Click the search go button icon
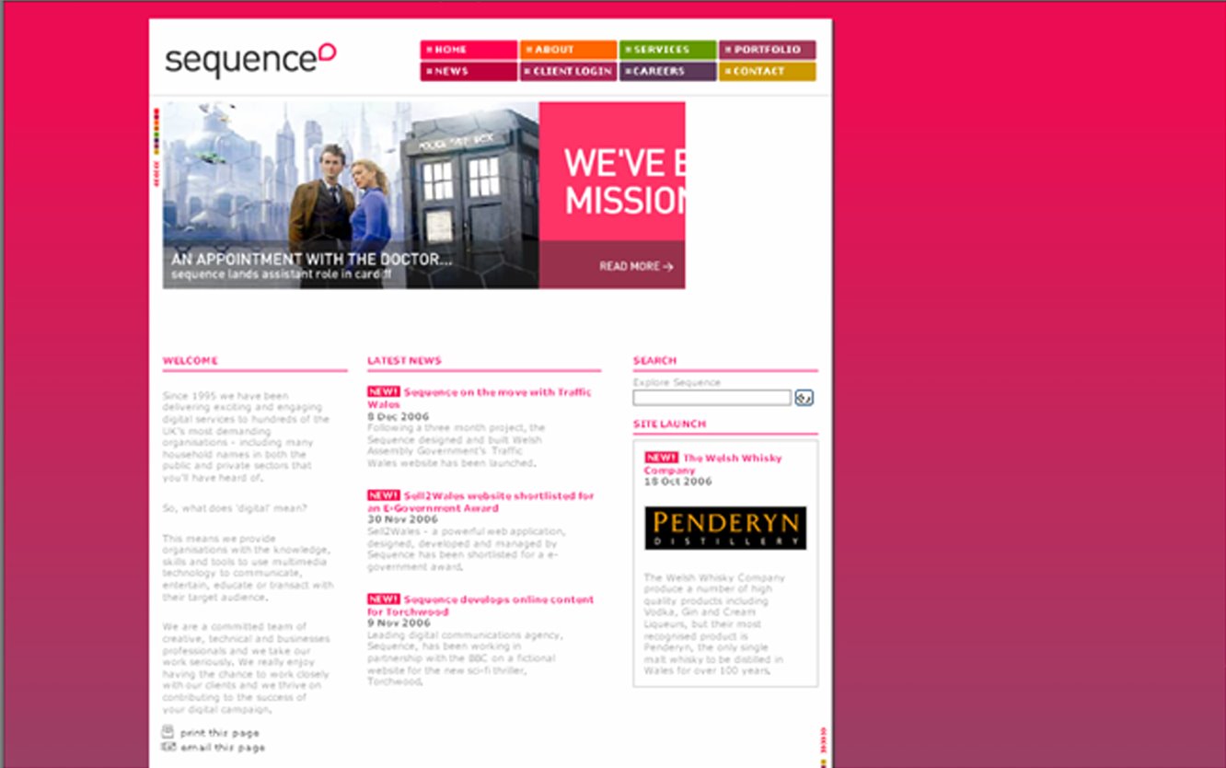 click(x=804, y=398)
